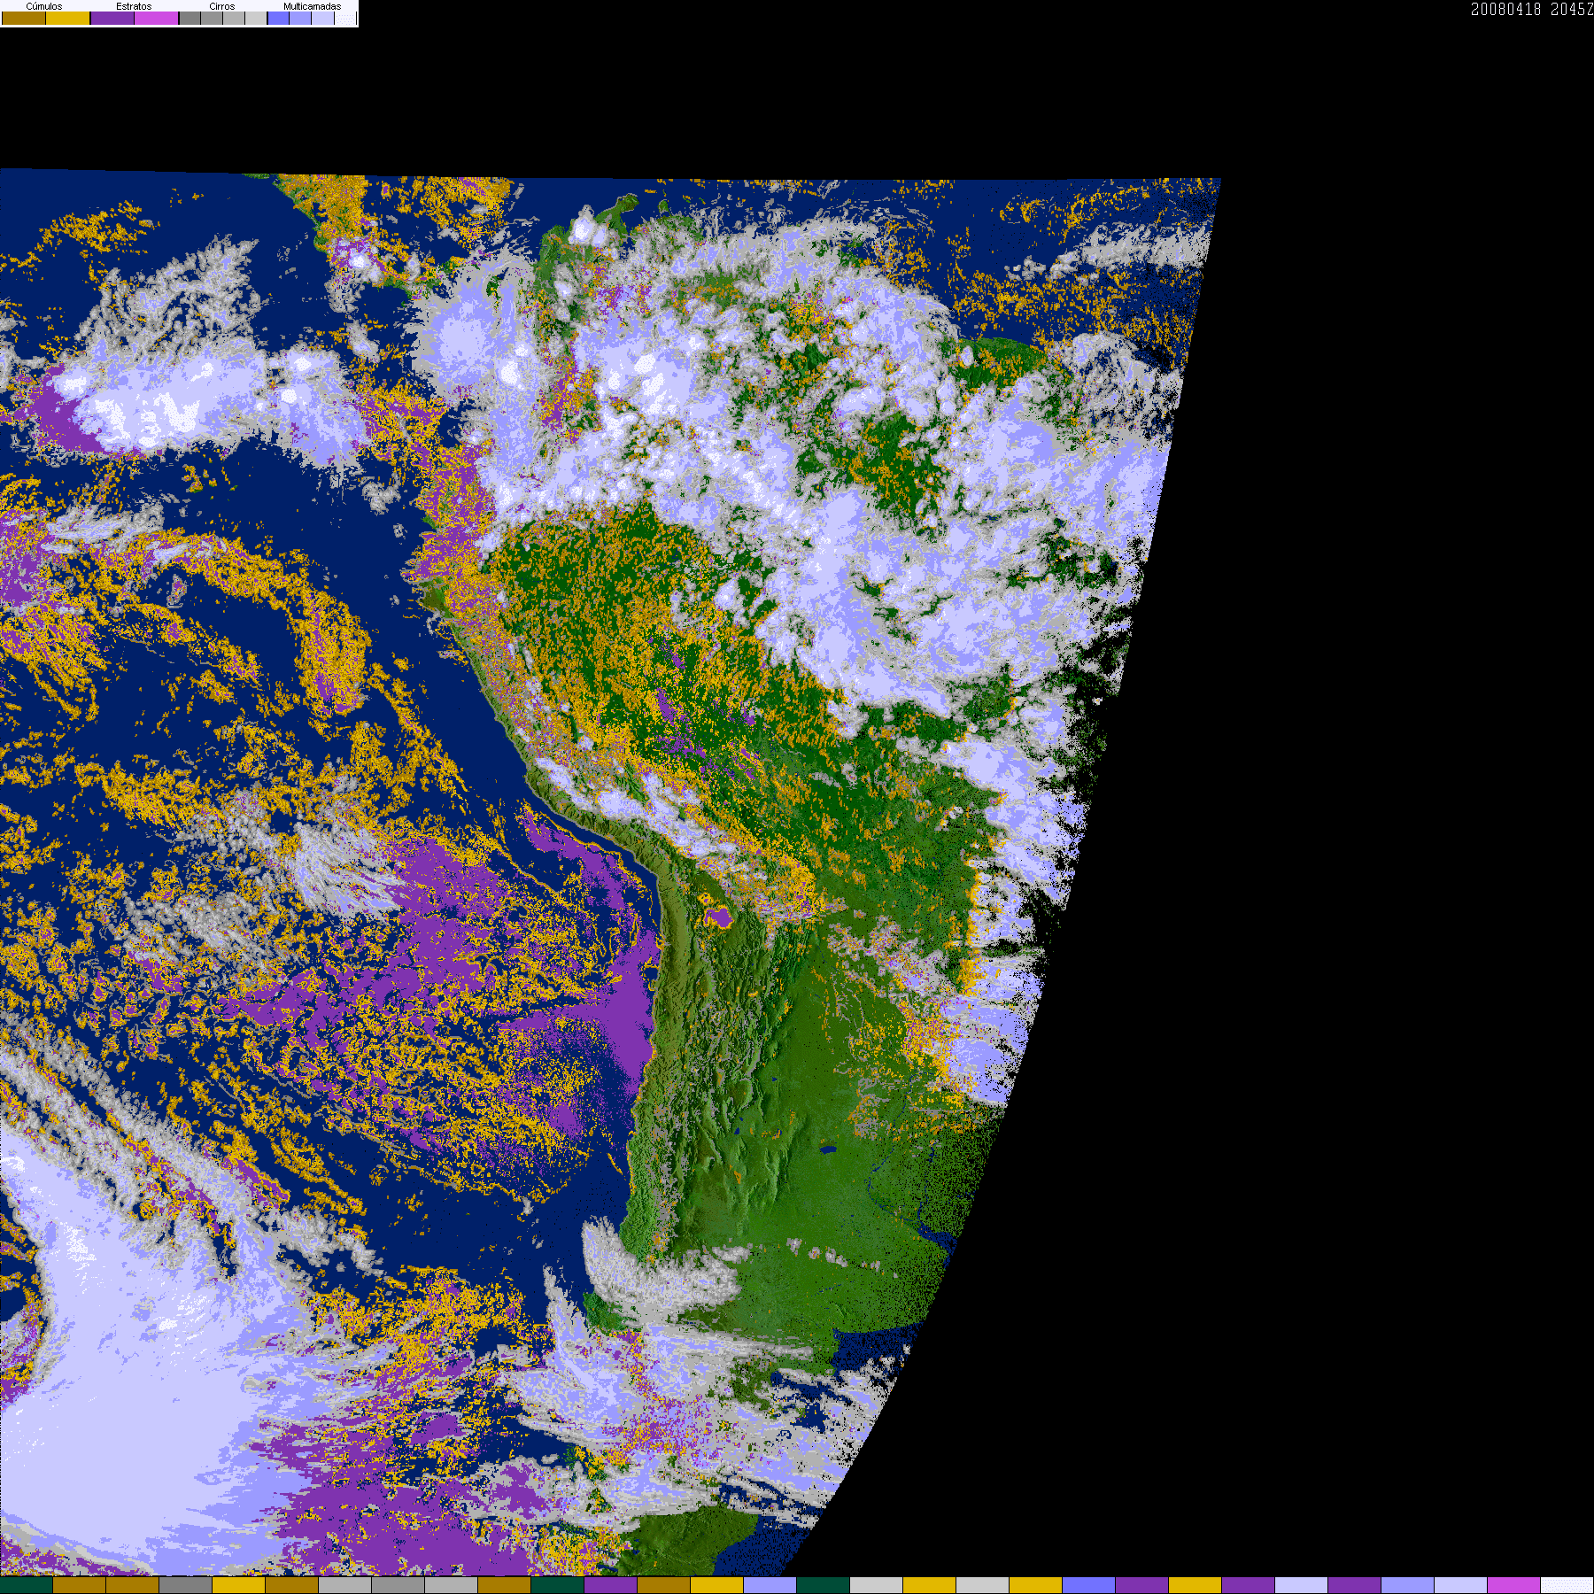Screen dimensions: 1594x1594
Task: Click the dark purple Estratos legend swatch
Action: (x=112, y=18)
